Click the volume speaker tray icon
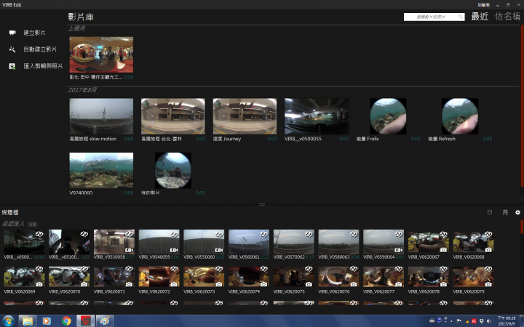Screen dimensions: 524x327 coord(489,321)
